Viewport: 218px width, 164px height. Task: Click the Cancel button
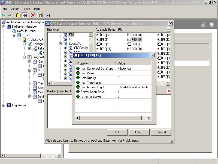[161, 132]
